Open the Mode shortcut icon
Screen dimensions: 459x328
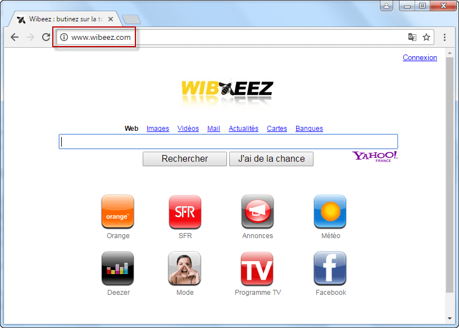185,268
